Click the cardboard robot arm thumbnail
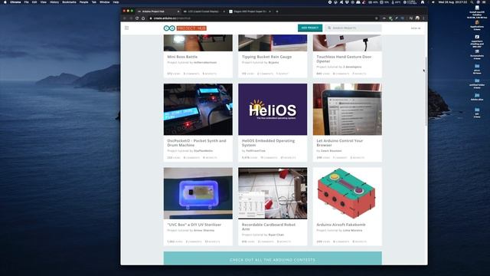This screenshot has width=490, height=276. tap(273, 193)
